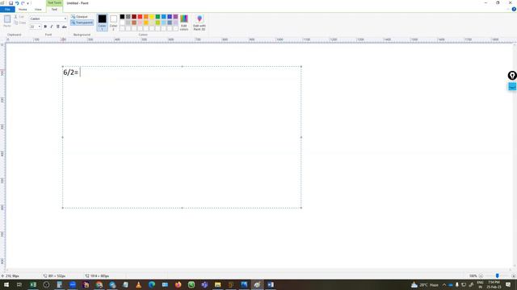Click the weather temperature widget in taskbar
This screenshot has width=517, height=290.
tap(425, 284)
